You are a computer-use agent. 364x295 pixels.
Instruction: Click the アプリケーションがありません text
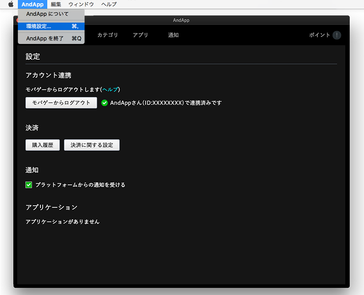[63, 222]
